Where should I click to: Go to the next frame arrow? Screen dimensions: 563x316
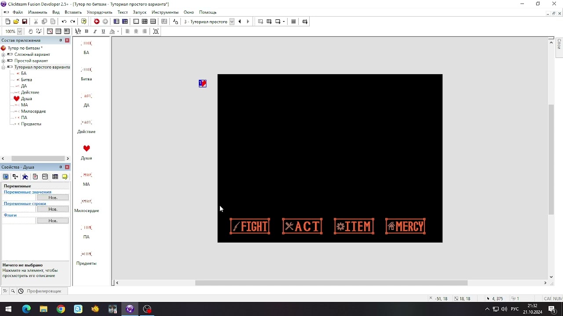coord(248,22)
